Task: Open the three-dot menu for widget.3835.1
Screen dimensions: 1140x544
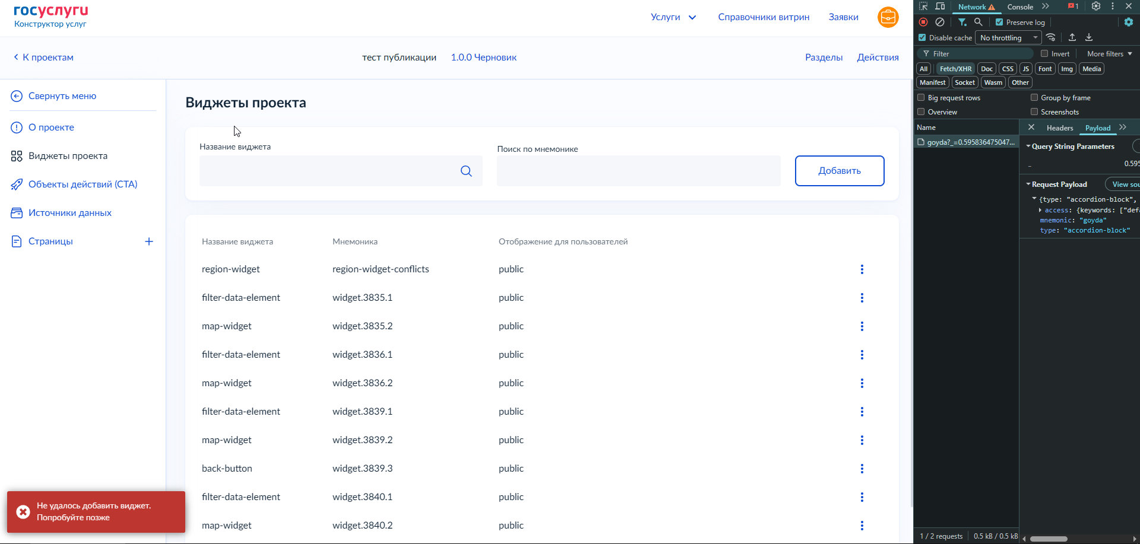Action: [862, 298]
